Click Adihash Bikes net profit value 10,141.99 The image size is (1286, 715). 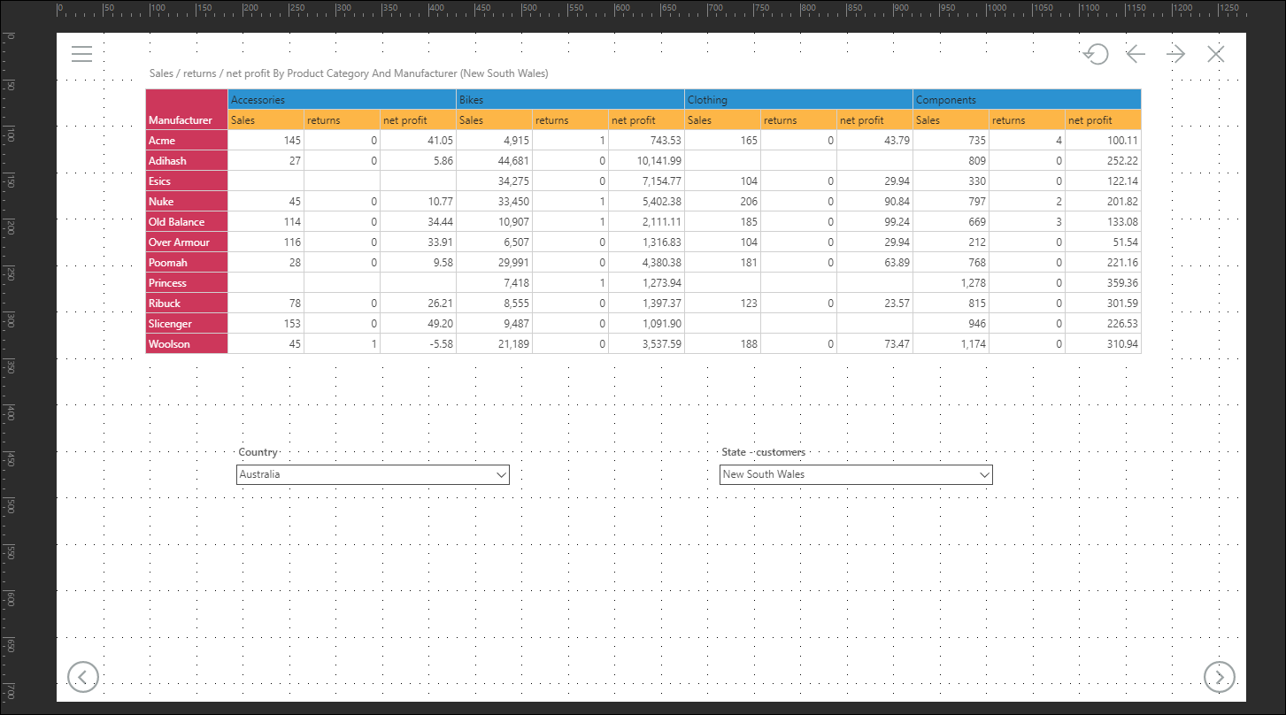point(646,161)
